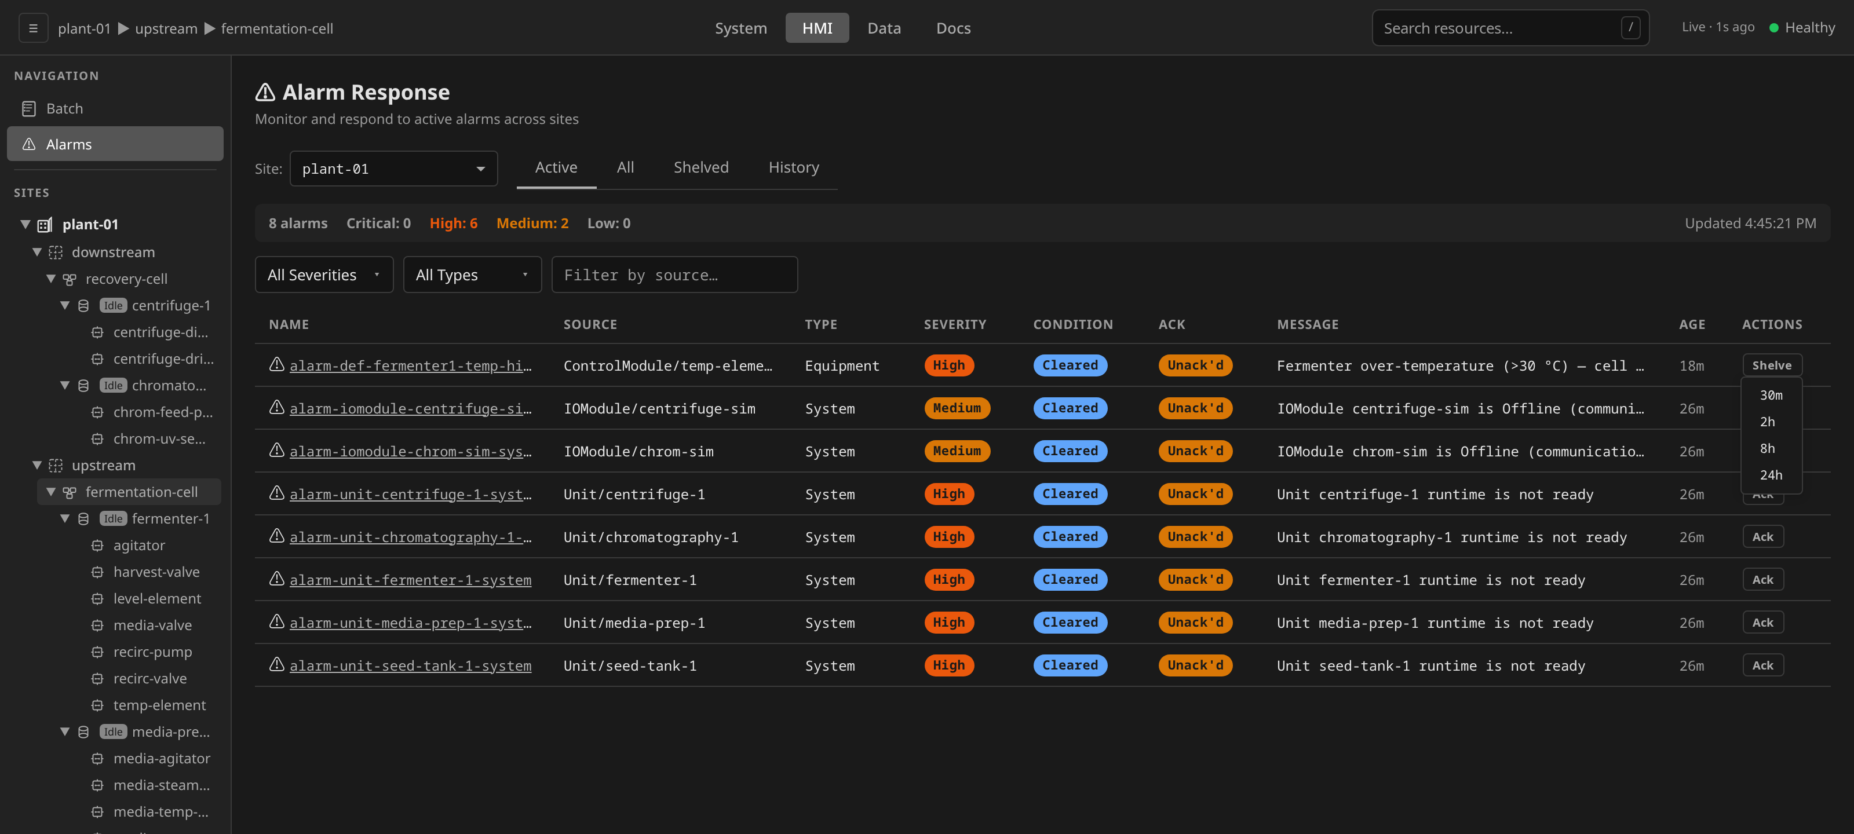This screenshot has height=834, width=1854.
Task: Click the Search resources field
Action: 1510,28
